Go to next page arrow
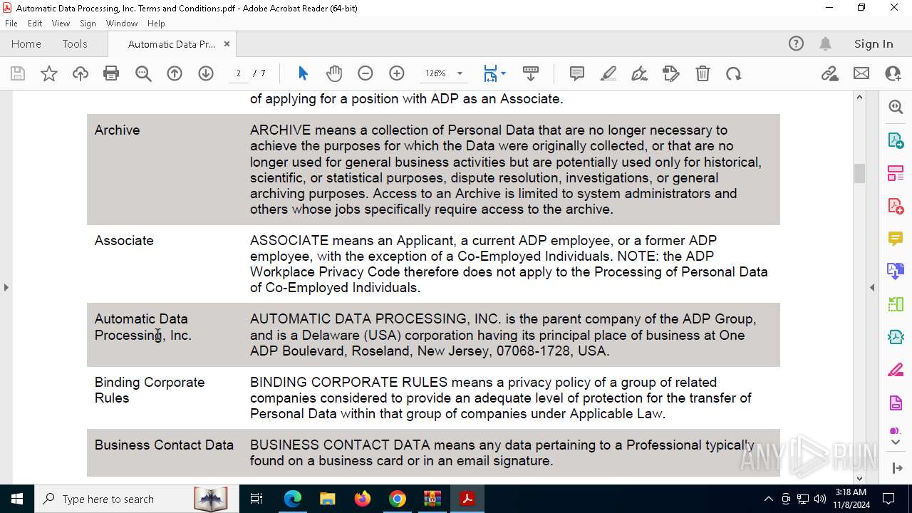The image size is (912, 513). (x=206, y=73)
